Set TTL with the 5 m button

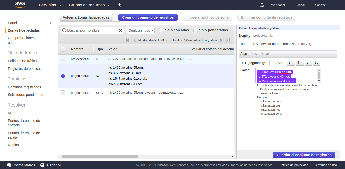pos(300,63)
